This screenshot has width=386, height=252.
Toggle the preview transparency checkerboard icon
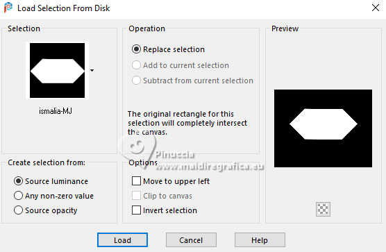(323, 210)
